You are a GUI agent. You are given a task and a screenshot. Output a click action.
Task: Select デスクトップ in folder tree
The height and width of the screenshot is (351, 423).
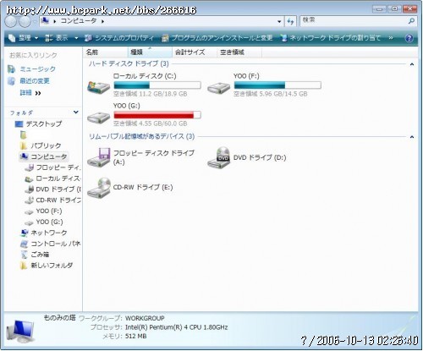(x=44, y=123)
